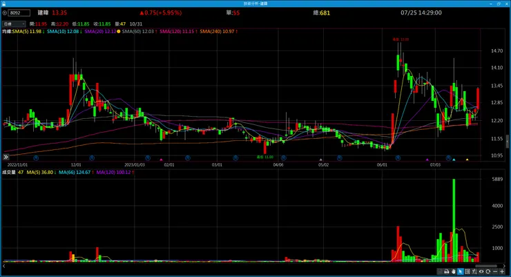The image size is (511, 277).
Task: Select the SMA(120) 11.15 indicator label
Action: click(x=178, y=31)
